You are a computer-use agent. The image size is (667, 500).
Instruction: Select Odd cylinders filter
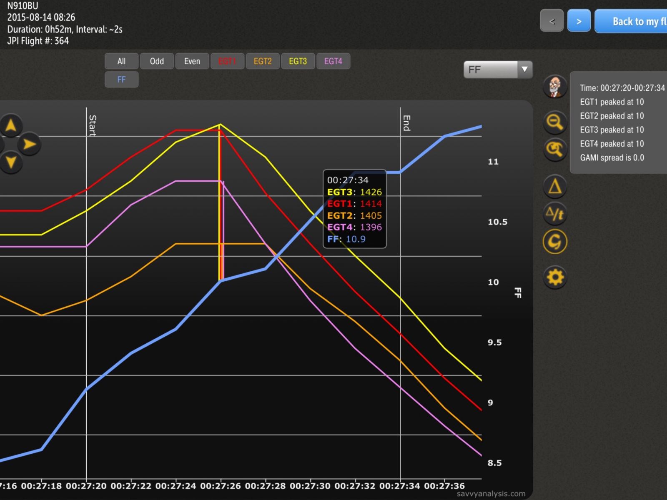pos(157,61)
